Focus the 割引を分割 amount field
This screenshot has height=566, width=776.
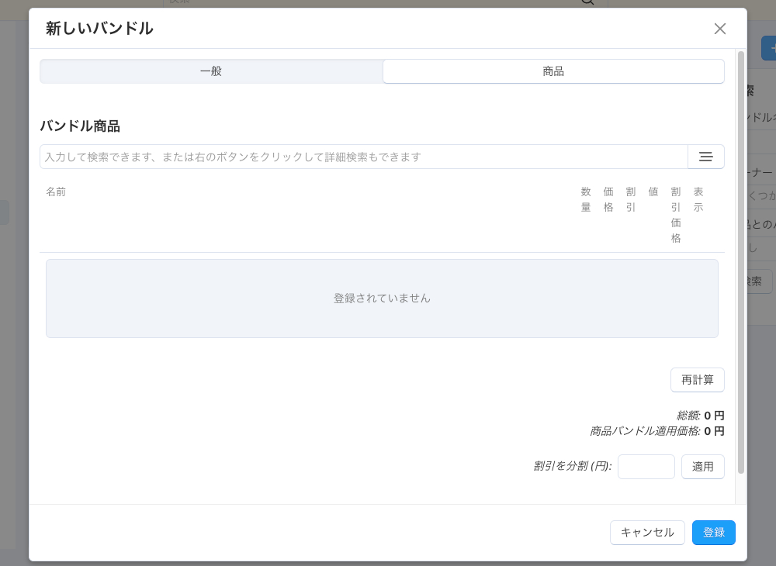646,467
